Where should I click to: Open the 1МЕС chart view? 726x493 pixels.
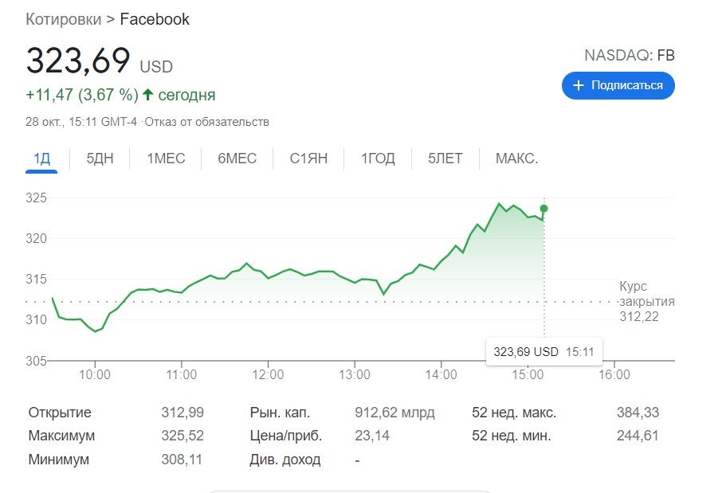[163, 158]
